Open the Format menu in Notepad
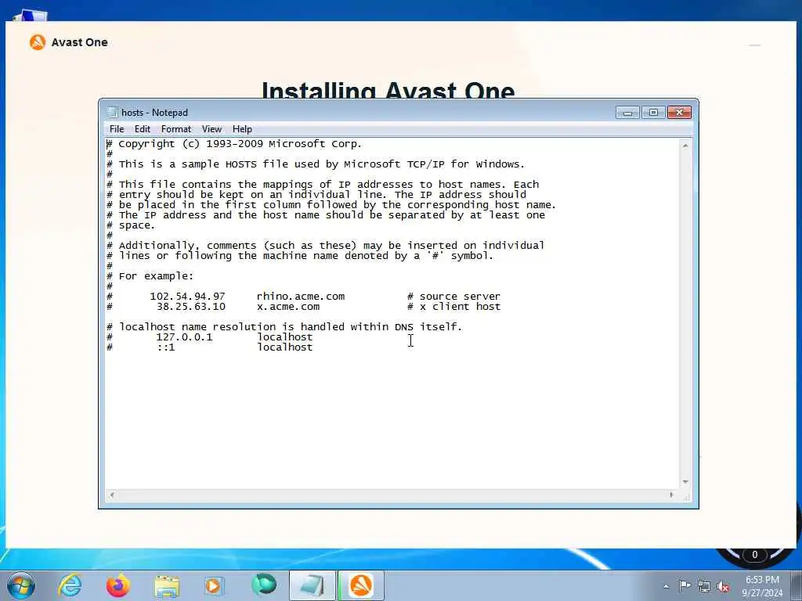 pyautogui.click(x=176, y=129)
